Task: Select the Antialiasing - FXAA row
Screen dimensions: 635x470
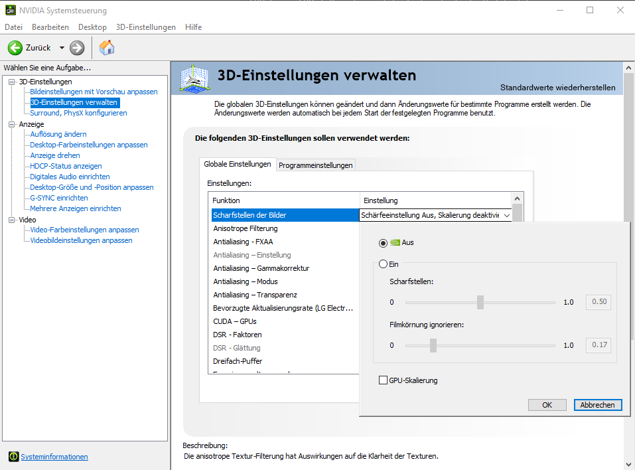Action: tap(285, 242)
